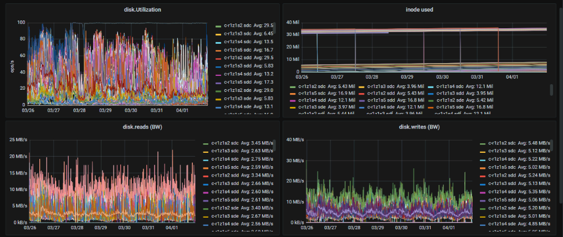
Task: Open the inode used panel title menu
Action: [419, 9]
